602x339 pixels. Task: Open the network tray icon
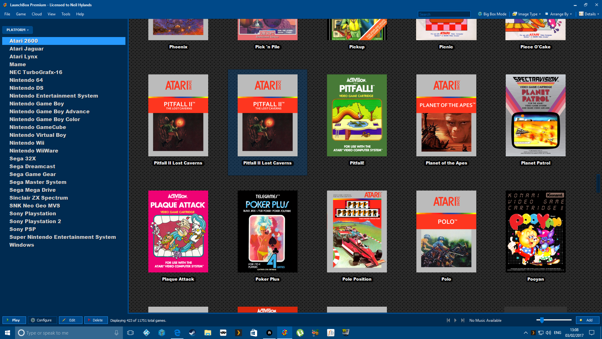pos(541,333)
